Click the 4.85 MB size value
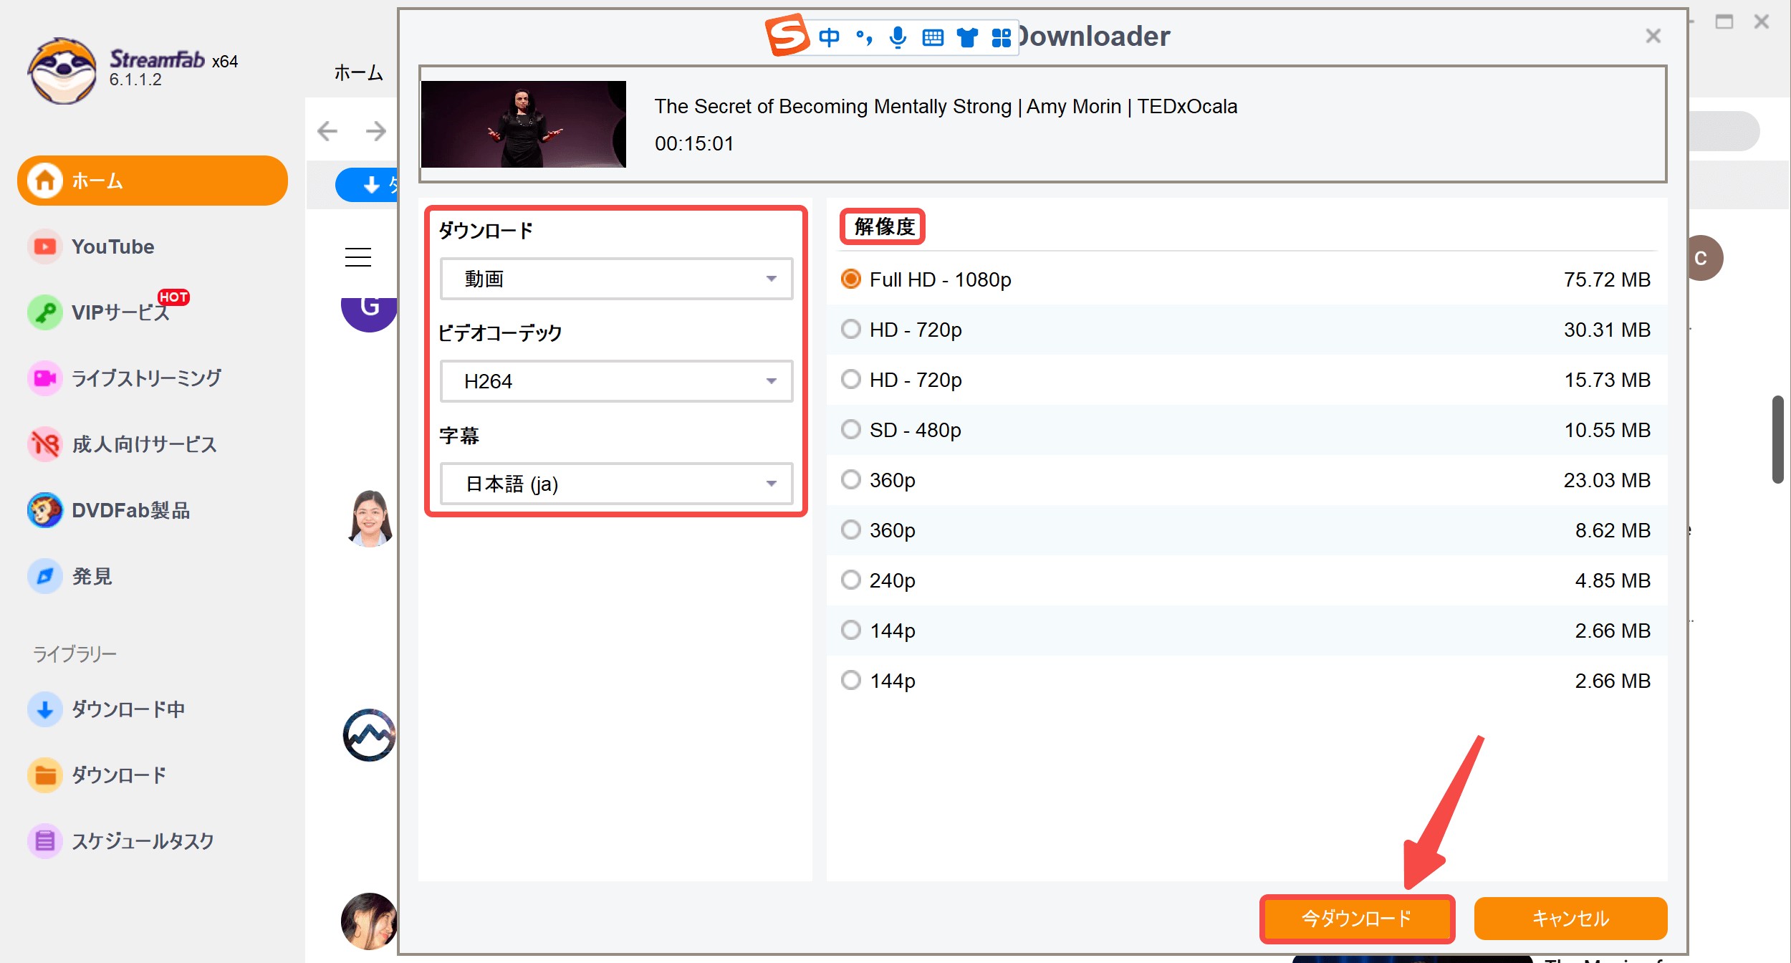 1613,580
